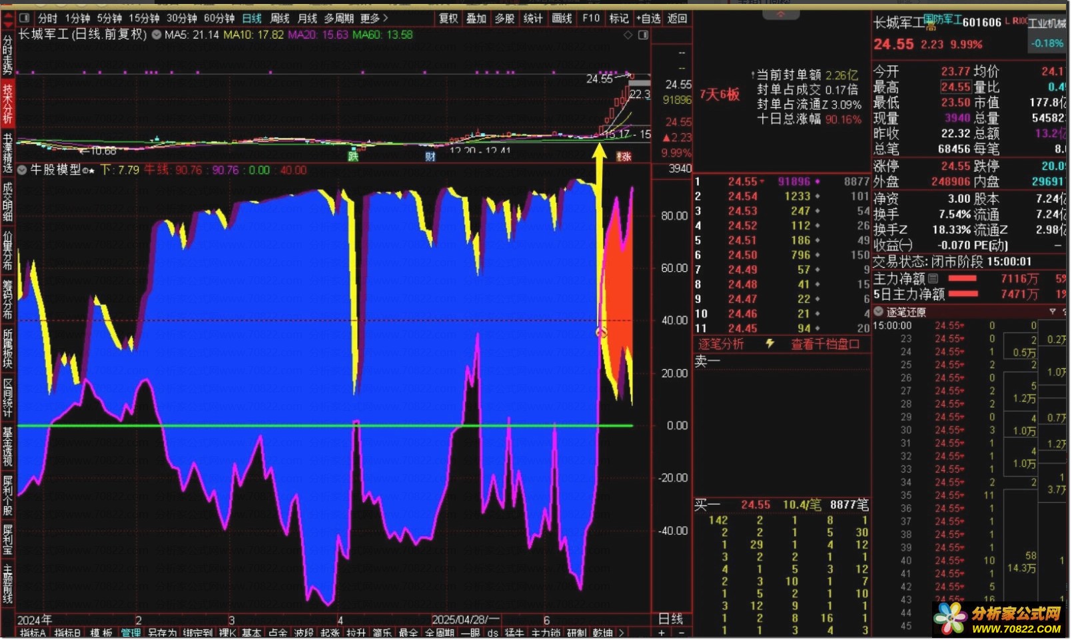Click the 多股 toolbar button
The height and width of the screenshot is (640, 1072).
coord(504,18)
